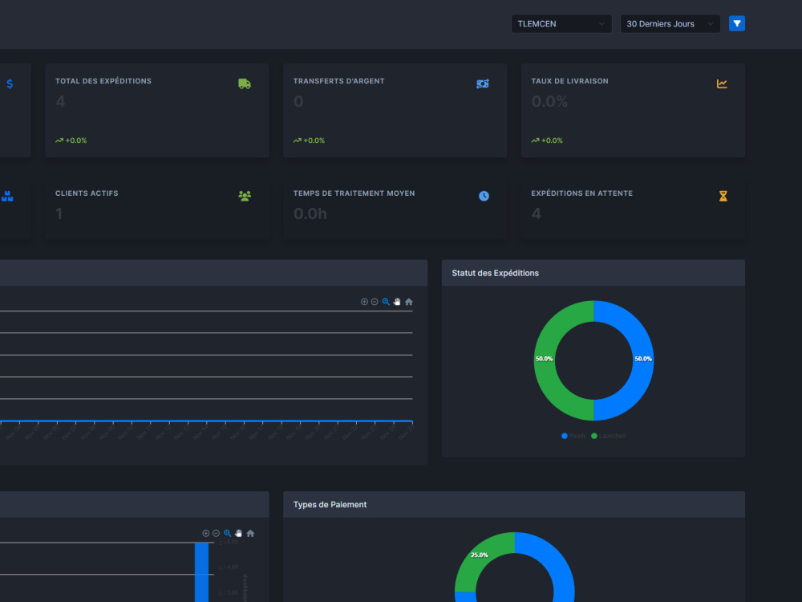Click the Clients Actifs value 1
Screen dimensions: 802x602
[59, 214]
